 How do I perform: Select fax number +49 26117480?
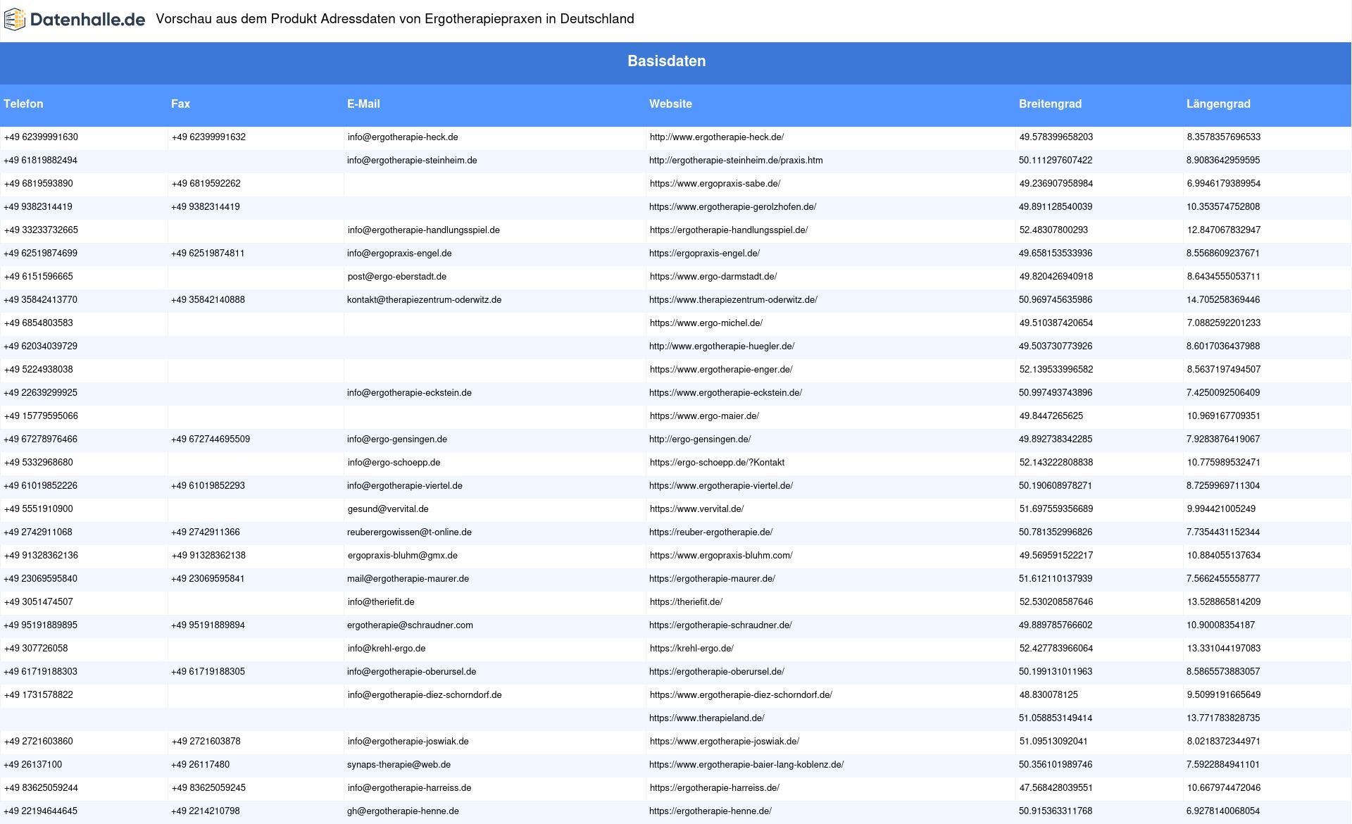click(200, 765)
